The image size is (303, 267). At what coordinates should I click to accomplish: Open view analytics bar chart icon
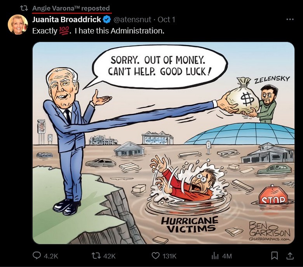click(x=215, y=256)
